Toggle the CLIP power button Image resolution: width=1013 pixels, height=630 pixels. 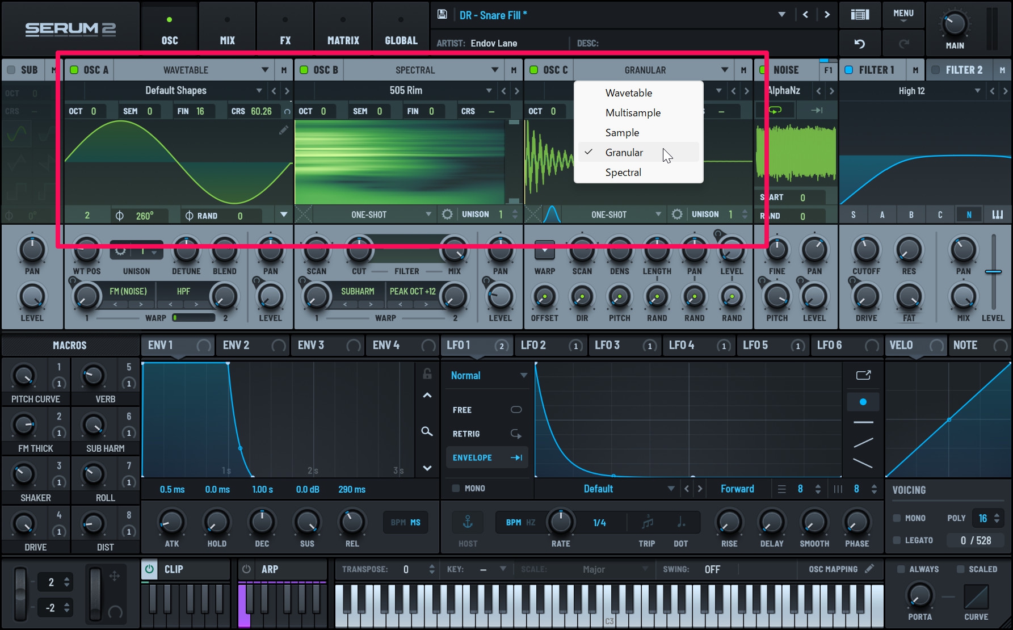pyautogui.click(x=149, y=569)
